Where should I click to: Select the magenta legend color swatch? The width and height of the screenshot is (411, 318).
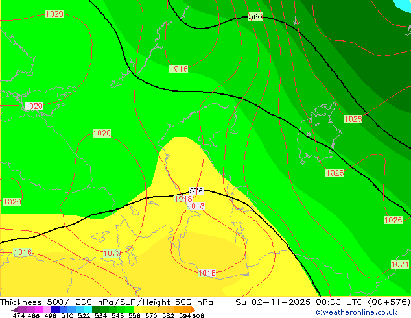point(39,310)
